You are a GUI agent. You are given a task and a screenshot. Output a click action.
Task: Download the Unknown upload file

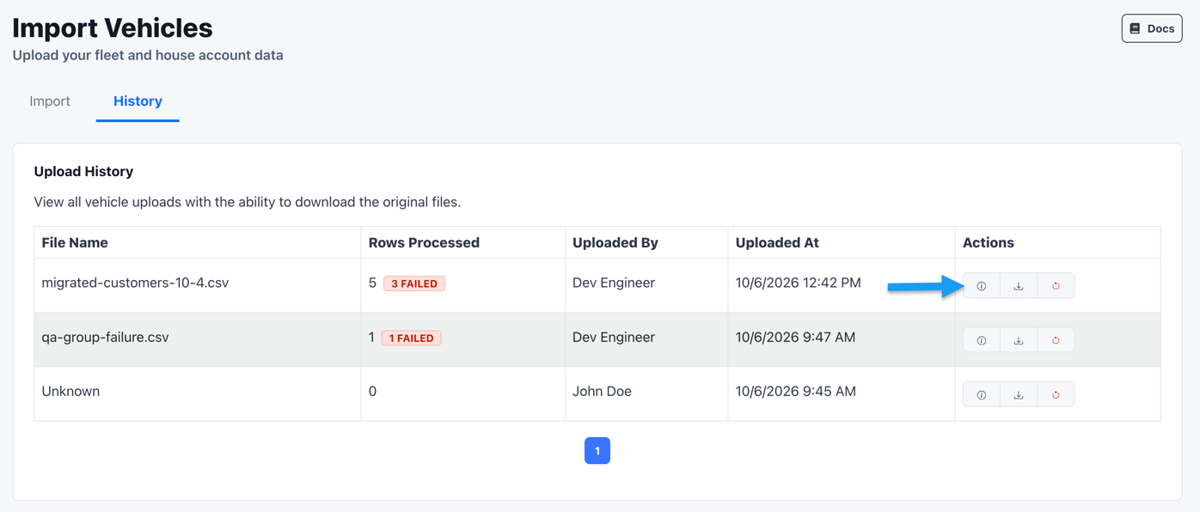[x=1019, y=394]
